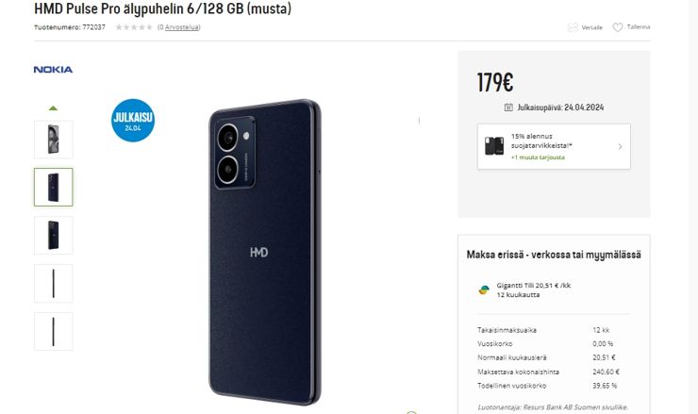Click the Vertaile compare icon

click(573, 27)
